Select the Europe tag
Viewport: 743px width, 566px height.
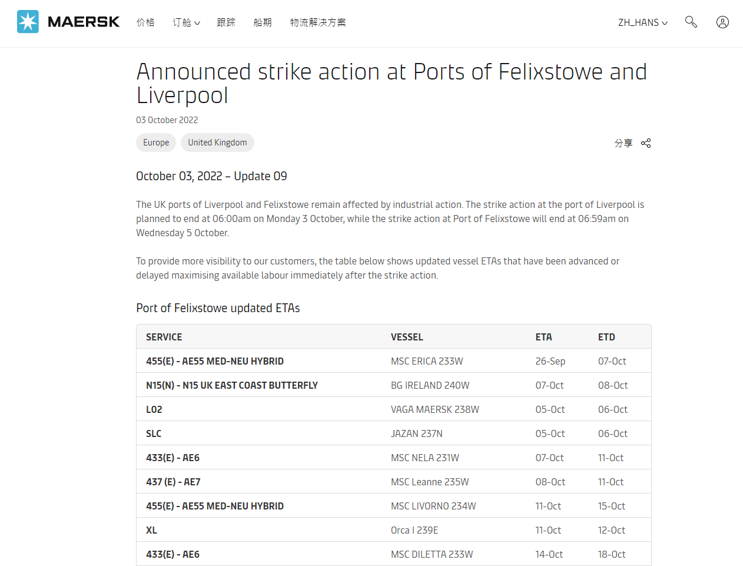[x=156, y=143]
